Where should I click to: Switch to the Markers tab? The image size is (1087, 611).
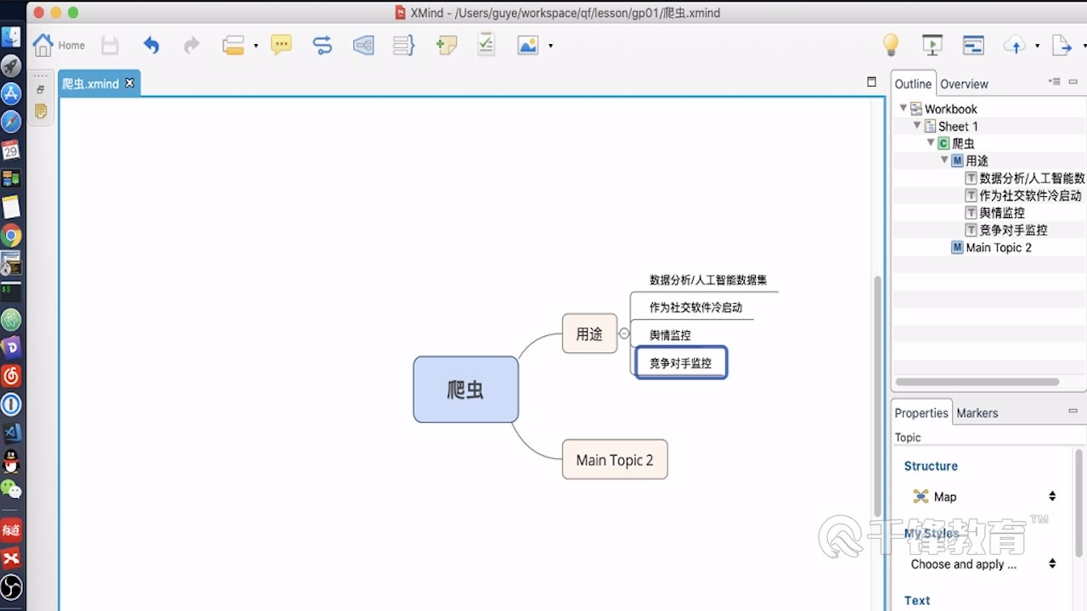click(x=977, y=413)
